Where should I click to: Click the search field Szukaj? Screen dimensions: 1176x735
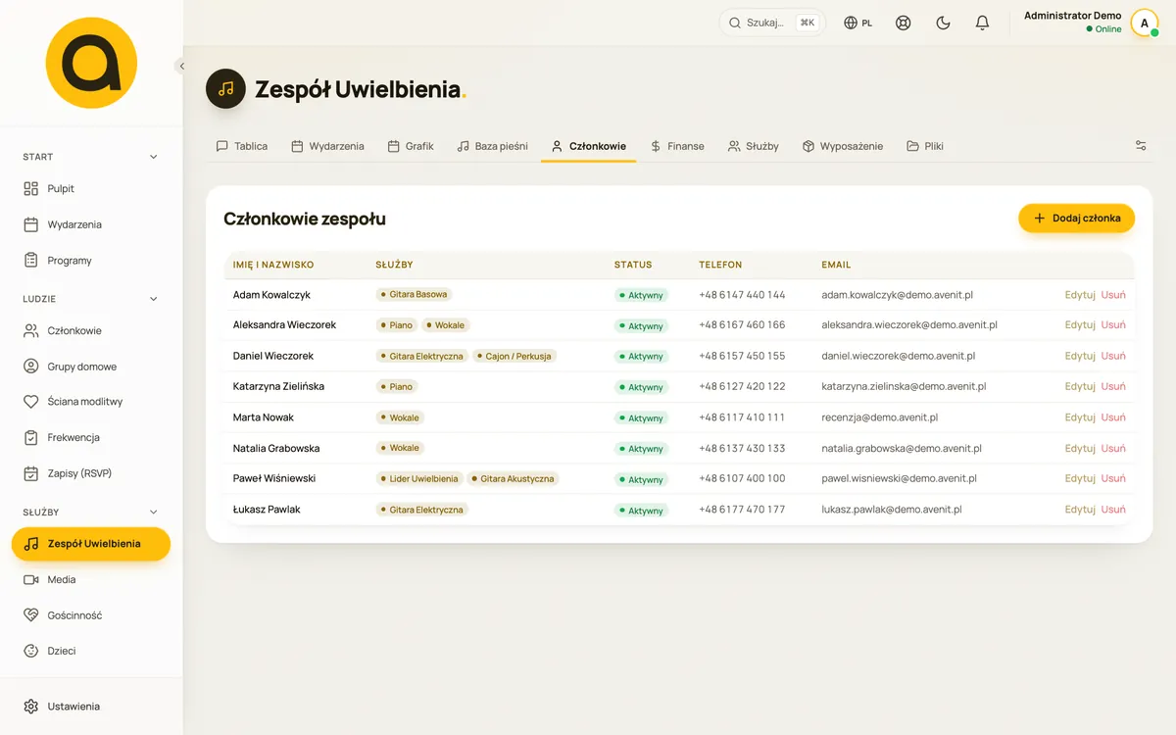coord(772,23)
